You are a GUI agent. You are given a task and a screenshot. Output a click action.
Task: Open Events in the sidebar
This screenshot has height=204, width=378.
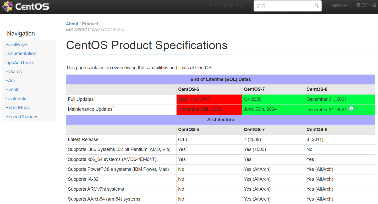pos(13,90)
